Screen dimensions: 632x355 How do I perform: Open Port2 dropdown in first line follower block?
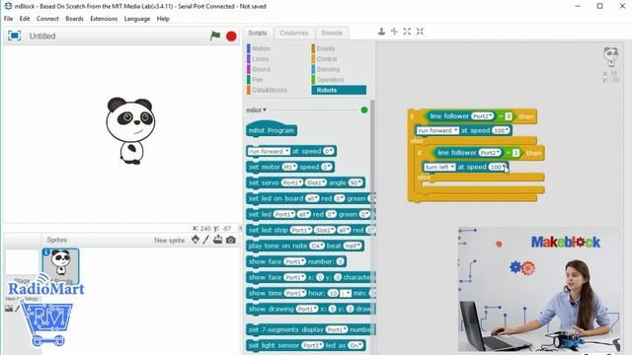click(483, 116)
